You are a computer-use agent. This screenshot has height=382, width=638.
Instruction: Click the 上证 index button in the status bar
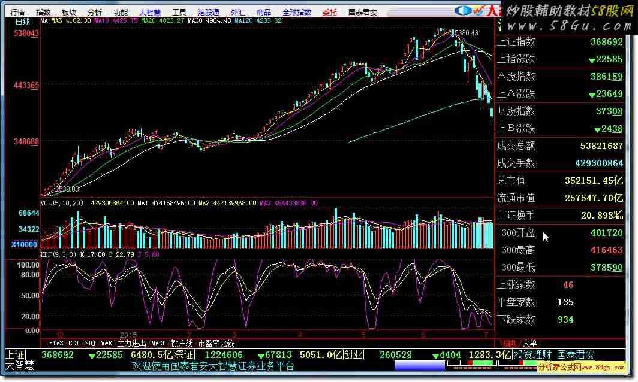coord(15,355)
